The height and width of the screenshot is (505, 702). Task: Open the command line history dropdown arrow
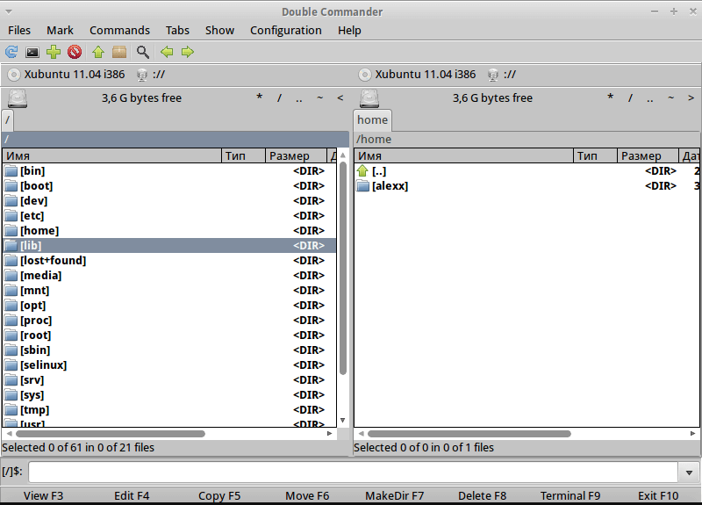click(689, 473)
